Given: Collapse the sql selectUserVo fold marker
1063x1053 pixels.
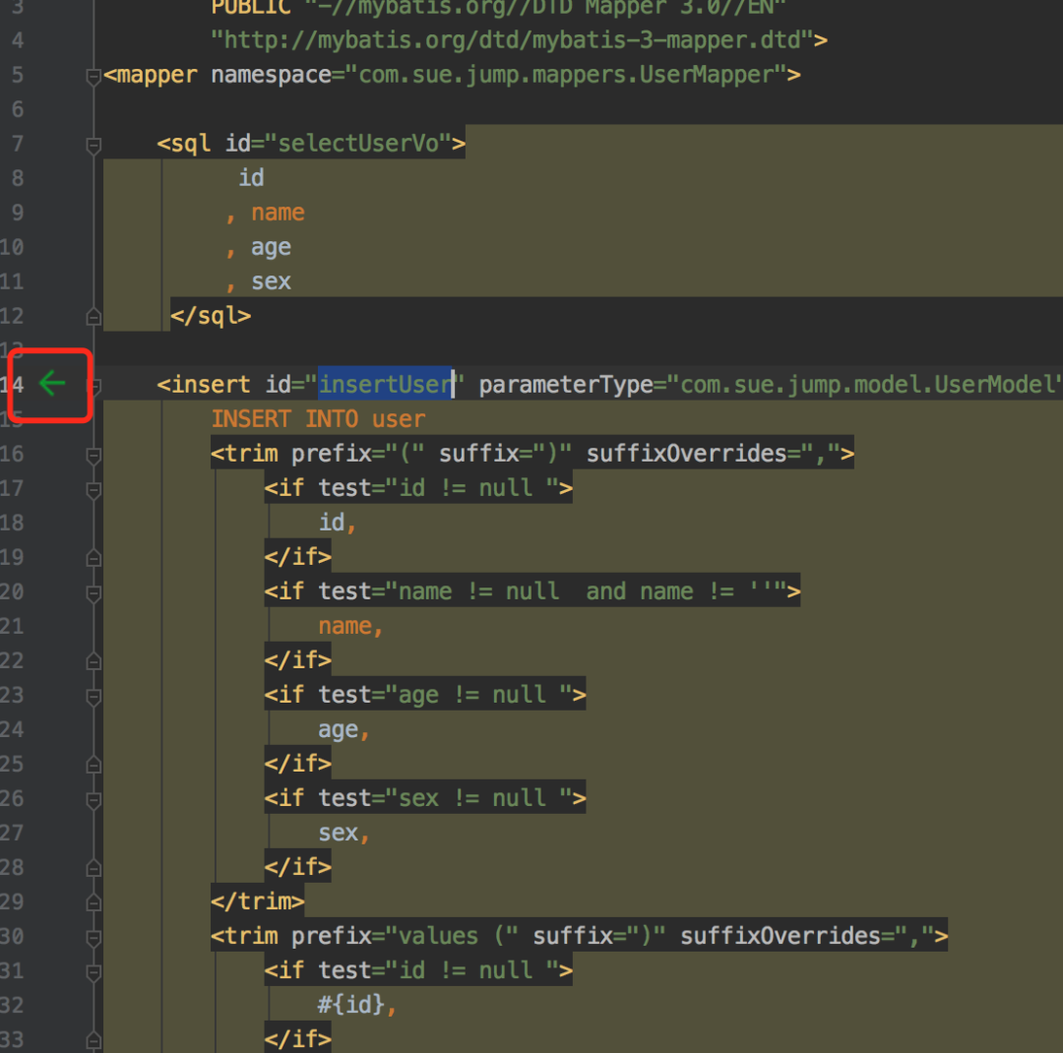Looking at the screenshot, I should [x=94, y=145].
